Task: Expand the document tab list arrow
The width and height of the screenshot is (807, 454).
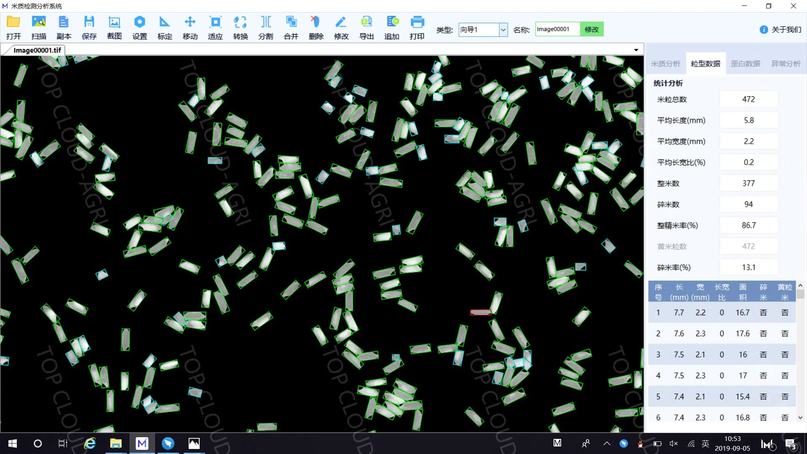Action: (636, 50)
